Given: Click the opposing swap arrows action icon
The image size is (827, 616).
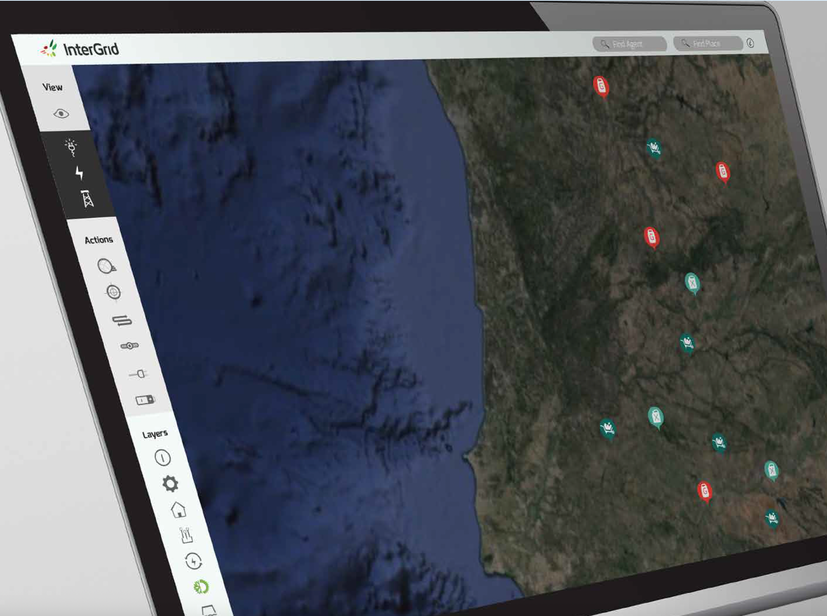Looking at the screenshot, I should [122, 321].
